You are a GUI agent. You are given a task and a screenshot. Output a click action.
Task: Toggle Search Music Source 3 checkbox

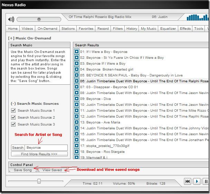[13, 124]
